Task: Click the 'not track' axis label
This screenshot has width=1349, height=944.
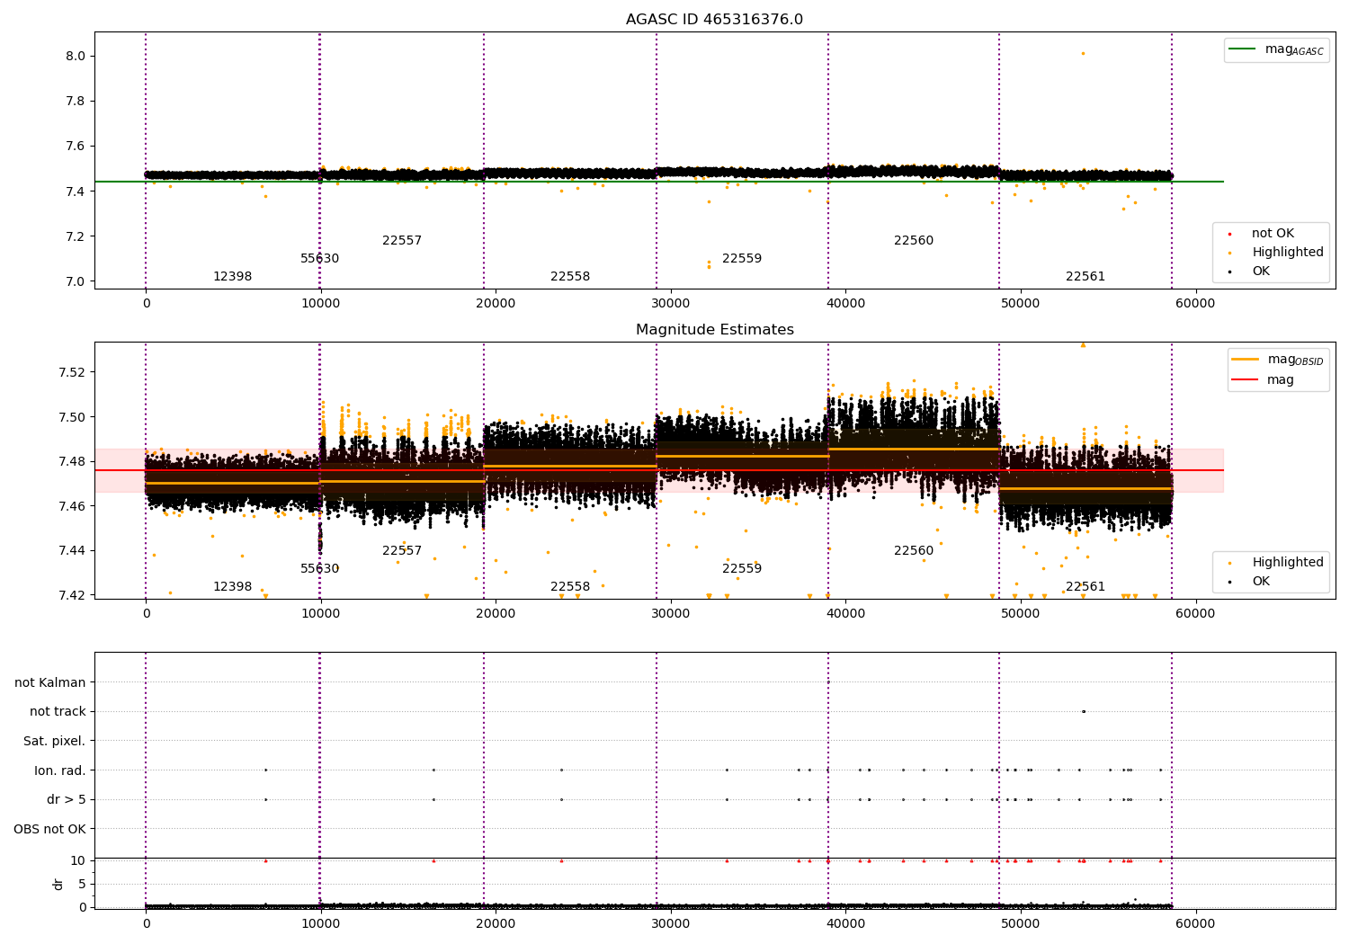Action: pos(58,712)
